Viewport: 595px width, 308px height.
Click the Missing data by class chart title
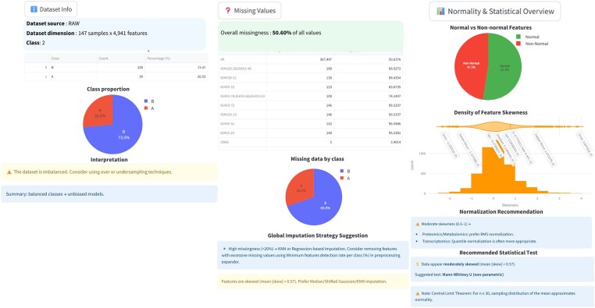point(317,159)
